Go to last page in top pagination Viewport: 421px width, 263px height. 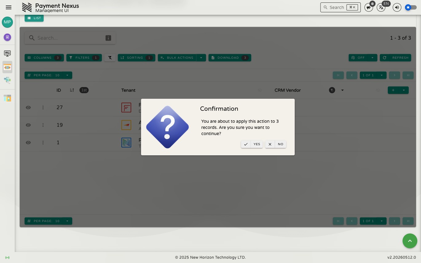pos(408,75)
